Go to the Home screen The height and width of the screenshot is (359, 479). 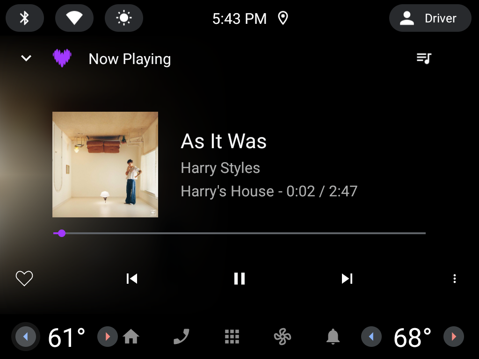tap(131, 337)
